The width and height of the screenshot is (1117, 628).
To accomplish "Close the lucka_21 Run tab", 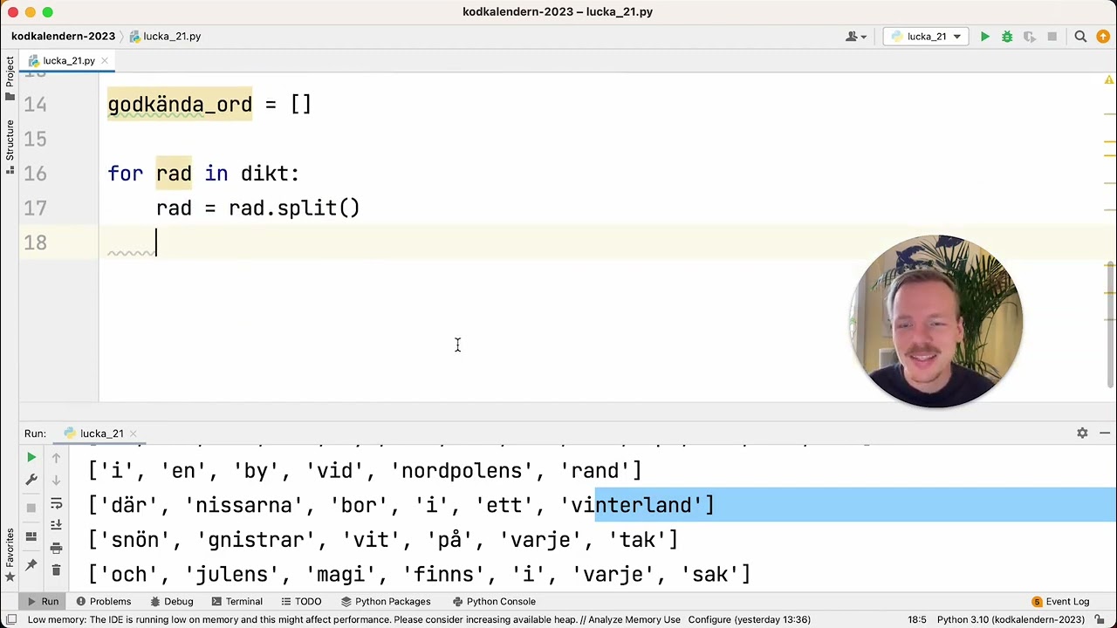I will [x=134, y=433].
